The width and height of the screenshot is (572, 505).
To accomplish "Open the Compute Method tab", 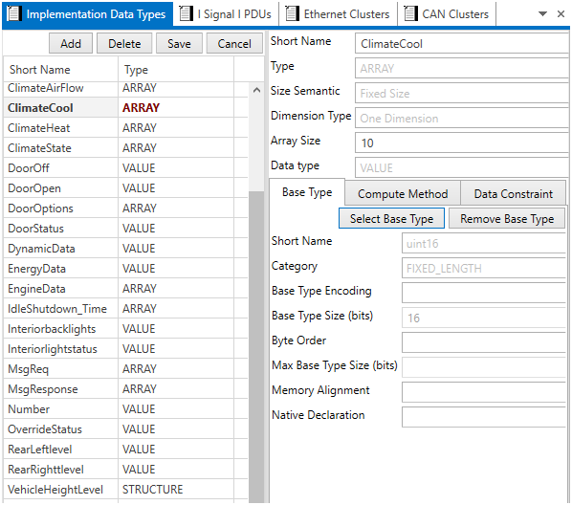I will click(x=403, y=194).
